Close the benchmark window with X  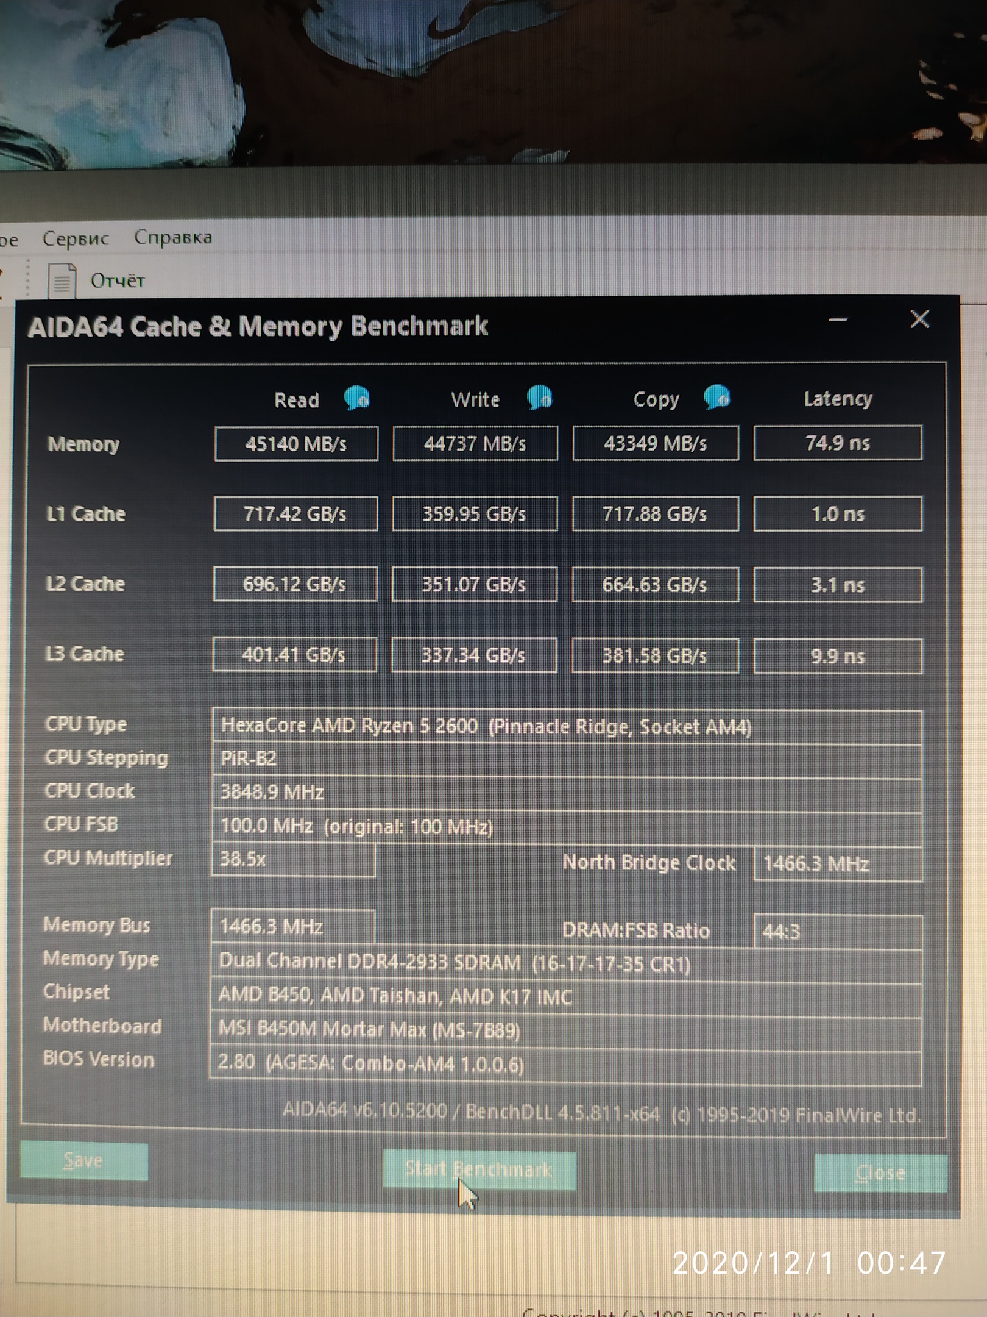tap(919, 318)
